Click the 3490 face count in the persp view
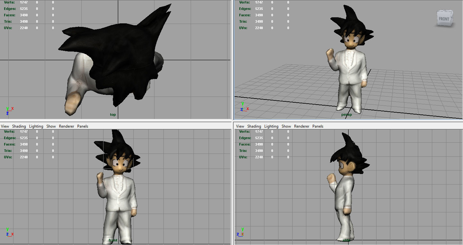This screenshot has height=245, width=463. (x=259, y=15)
